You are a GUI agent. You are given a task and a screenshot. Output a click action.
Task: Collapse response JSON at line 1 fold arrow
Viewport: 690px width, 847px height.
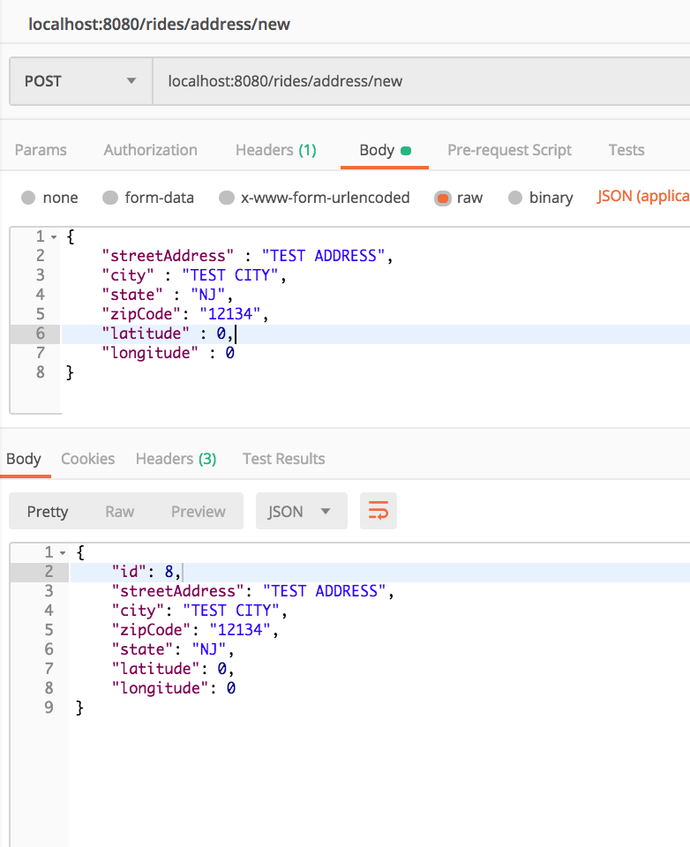click(63, 553)
